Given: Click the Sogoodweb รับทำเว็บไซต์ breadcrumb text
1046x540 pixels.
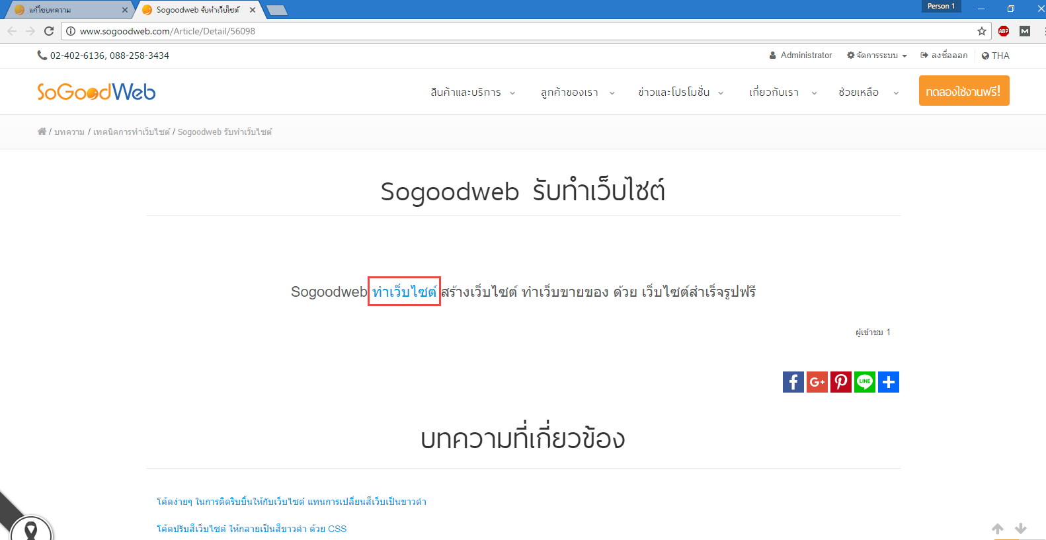Looking at the screenshot, I should tap(225, 132).
